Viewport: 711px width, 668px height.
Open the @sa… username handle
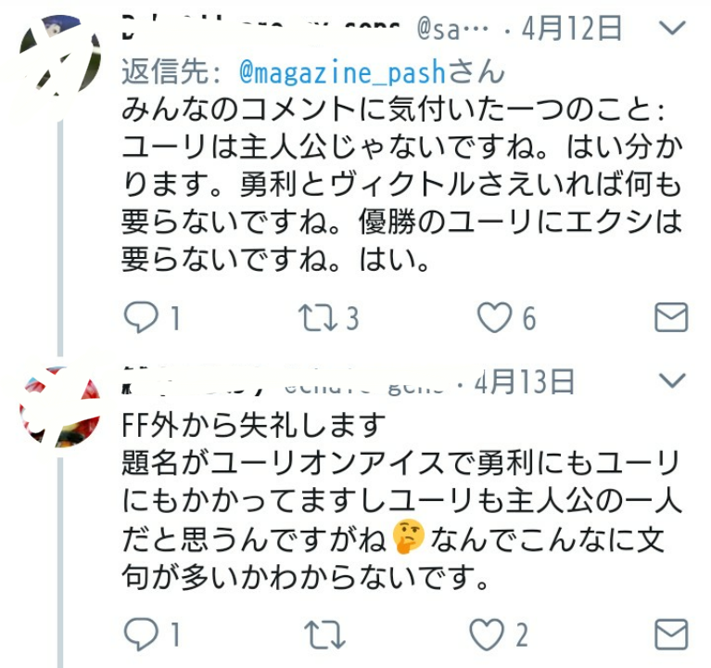[x=452, y=29]
